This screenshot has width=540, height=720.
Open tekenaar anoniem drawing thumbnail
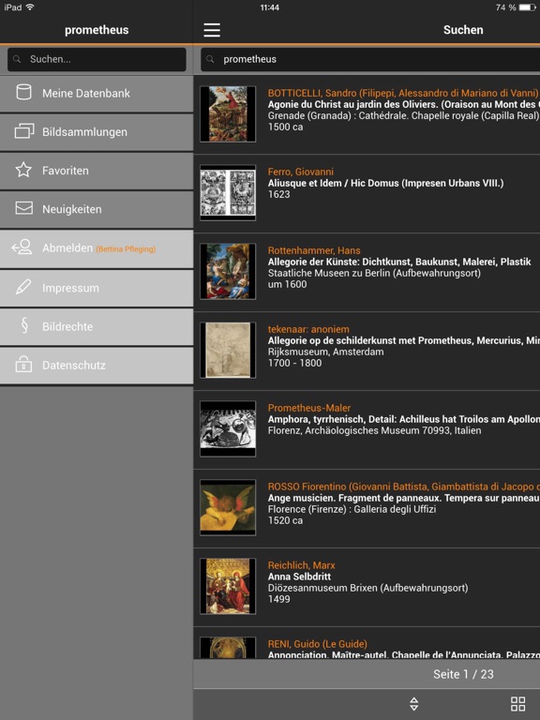tap(228, 350)
